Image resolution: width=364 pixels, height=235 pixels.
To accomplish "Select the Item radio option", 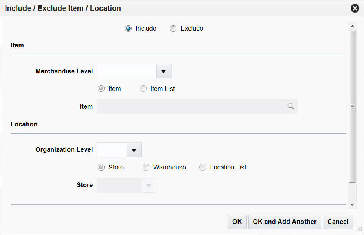I will tap(101, 89).
